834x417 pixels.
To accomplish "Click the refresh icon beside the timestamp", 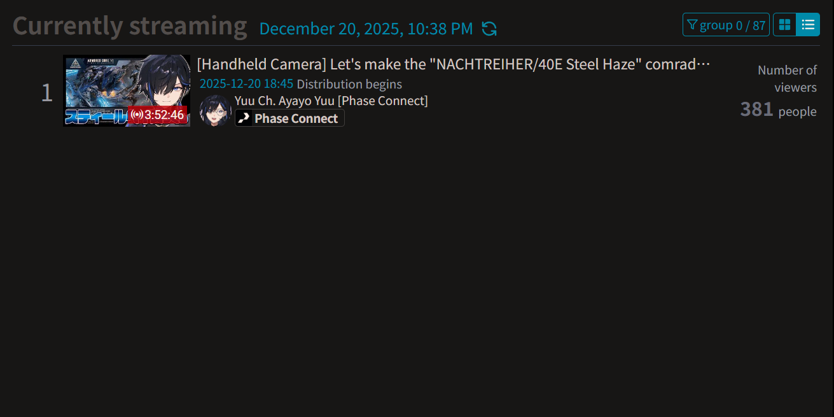I will tap(489, 29).
